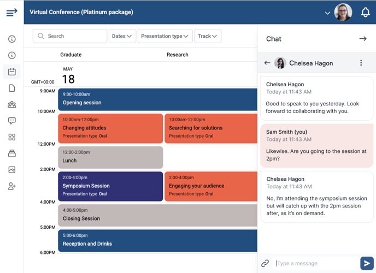Open the chat bubble sidebar icon
The width and height of the screenshot is (376, 273).
pyautogui.click(x=12, y=121)
